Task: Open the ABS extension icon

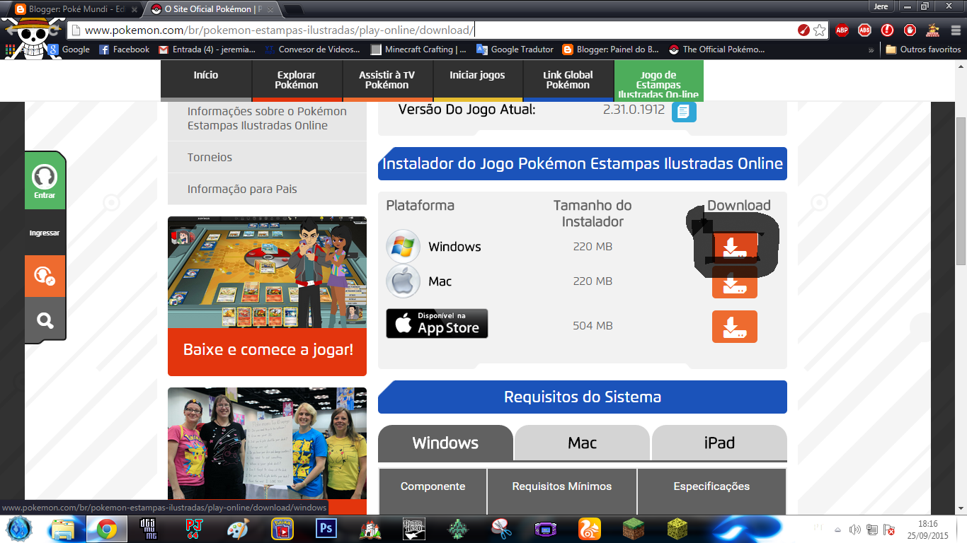Action: tap(864, 30)
